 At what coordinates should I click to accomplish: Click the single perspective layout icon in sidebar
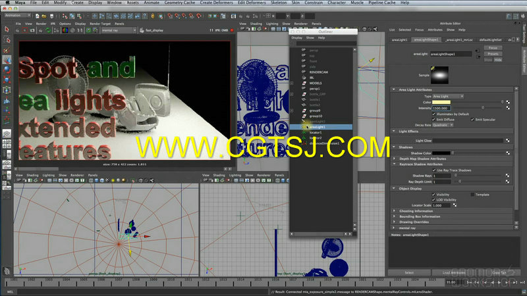click(x=7, y=134)
